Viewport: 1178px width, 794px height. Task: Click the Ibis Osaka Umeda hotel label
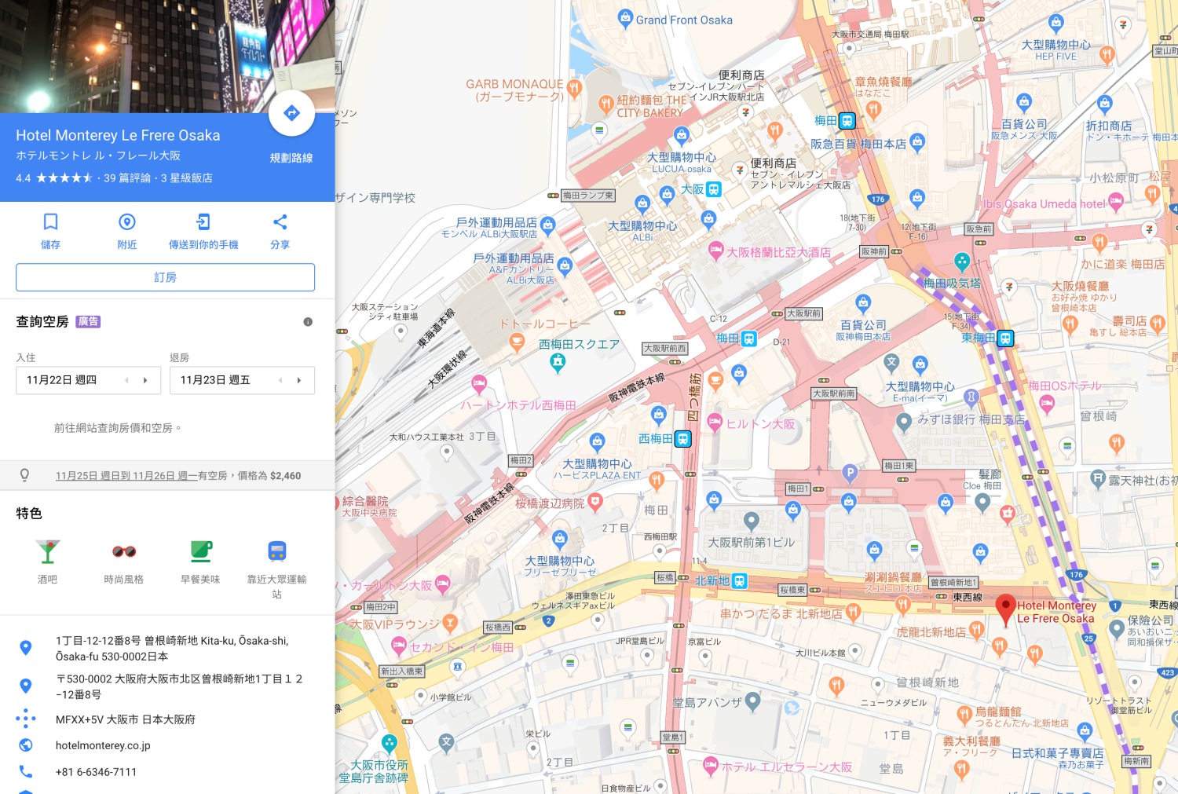1044,204
